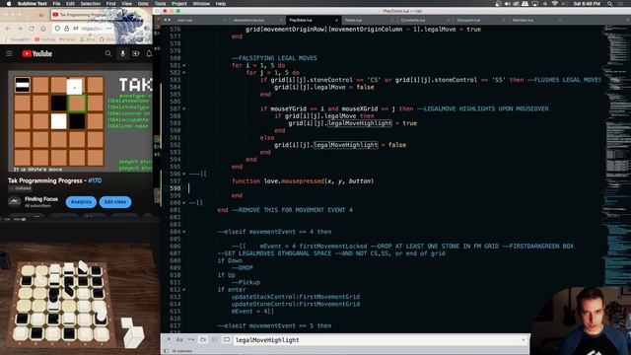Toggle whole word search option
This screenshot has height=355, width=631.
pyautogui.click(x=191, y=339)
